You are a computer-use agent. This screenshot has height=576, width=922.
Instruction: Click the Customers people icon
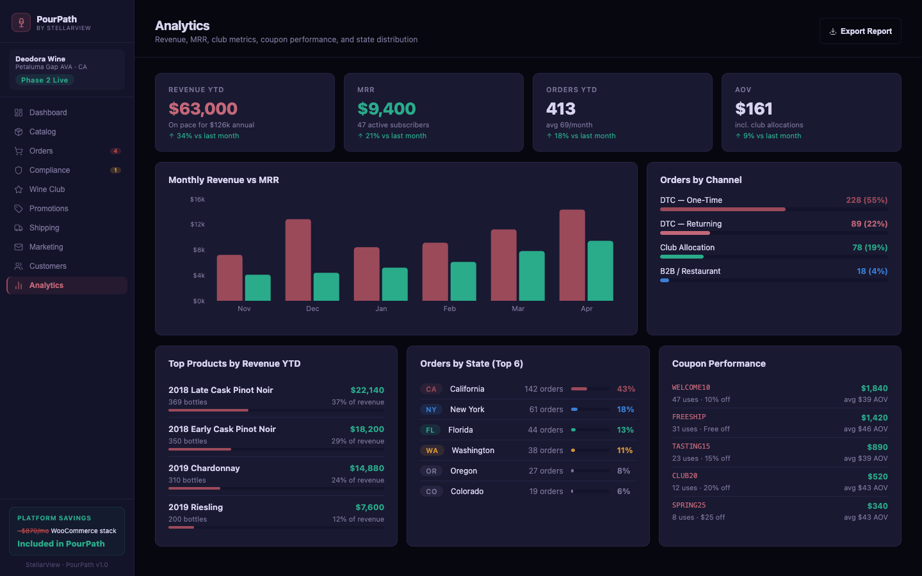pos(18,266)
